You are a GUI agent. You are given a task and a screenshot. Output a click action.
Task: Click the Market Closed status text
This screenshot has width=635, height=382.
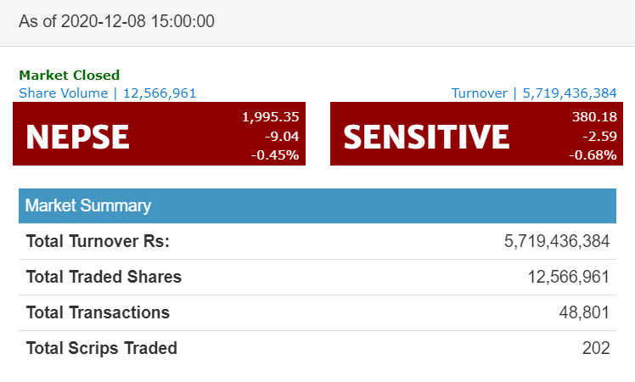tap(70, 76)
